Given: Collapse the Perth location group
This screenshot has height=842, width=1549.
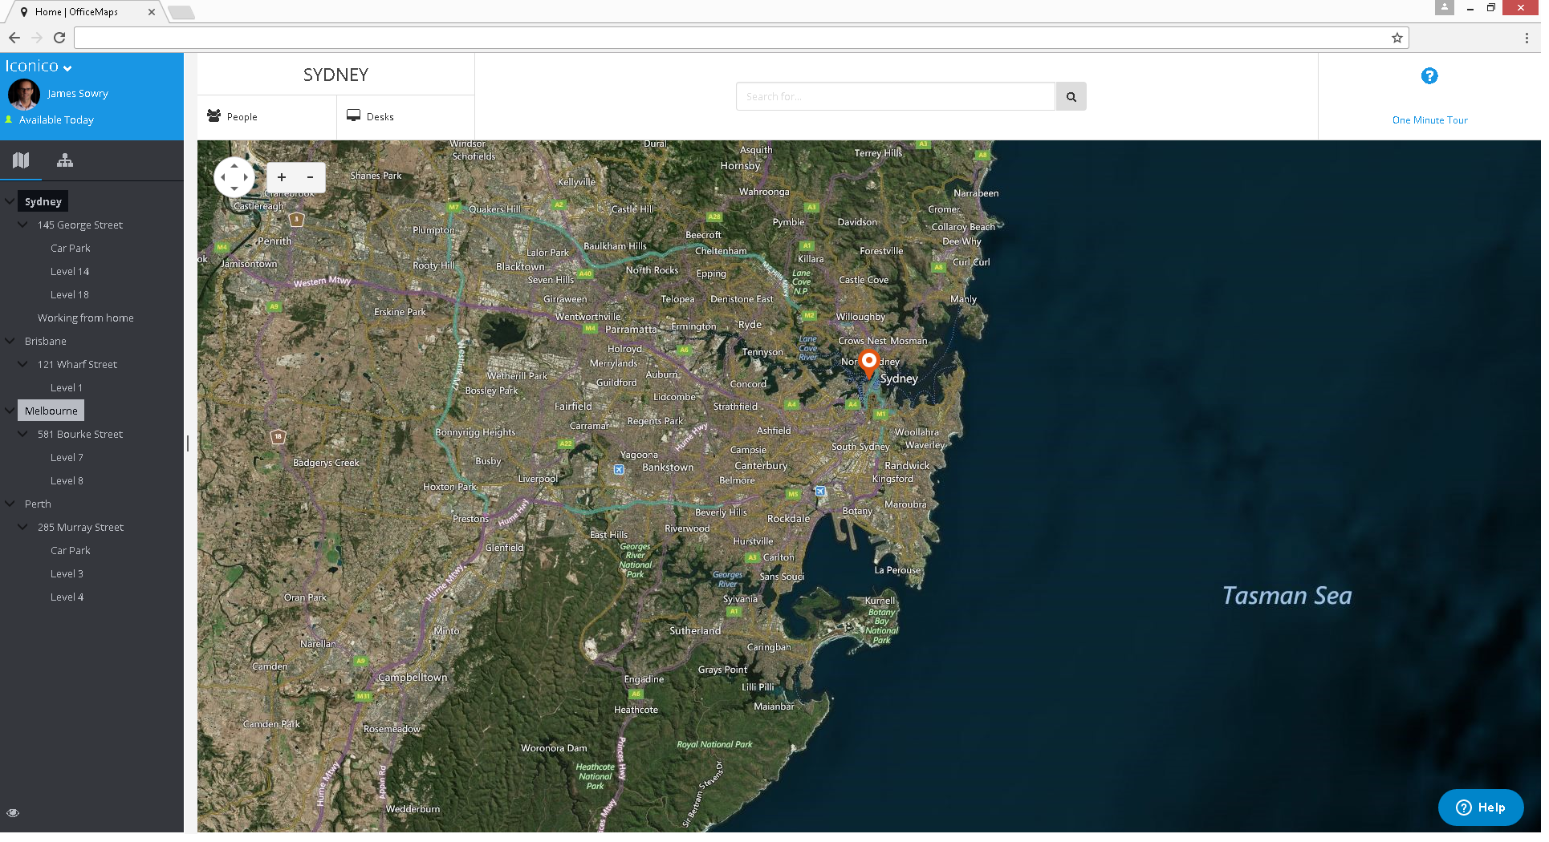Looking at the screenshot, I should tap(9, 504).
